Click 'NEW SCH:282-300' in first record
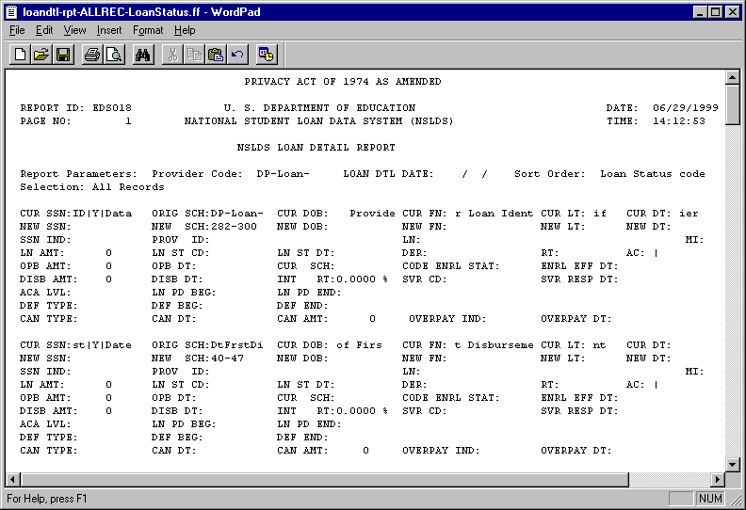The width and height of the screenshot is (746, 510). (x=204, y=227)
